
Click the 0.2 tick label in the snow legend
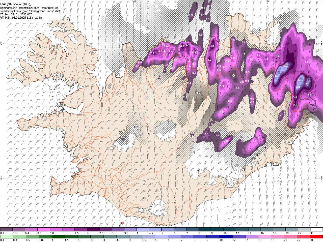point(2,233)
